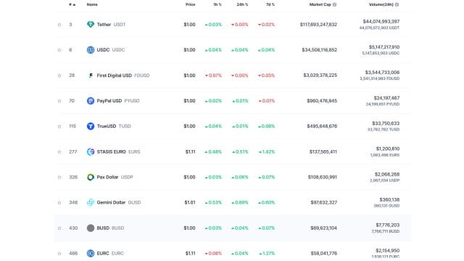The height and width of the screenshot is (261, 464).
Task: Sort the table by rank number header
Action: point(72,5)
